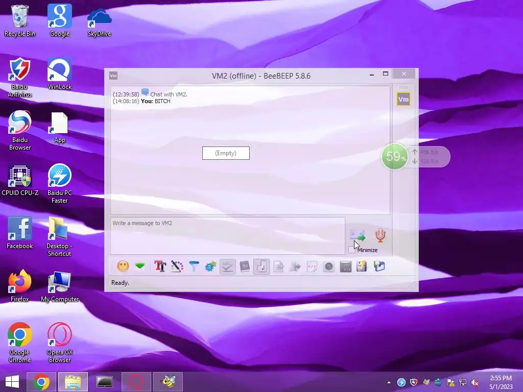Viewport: 523px width, 392px height.
Task: Switch to Opera in the taskbar
Action: click(136, 382)
